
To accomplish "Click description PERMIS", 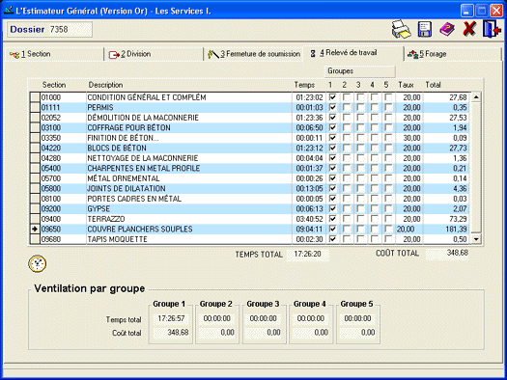I will [x=100, y=107].
